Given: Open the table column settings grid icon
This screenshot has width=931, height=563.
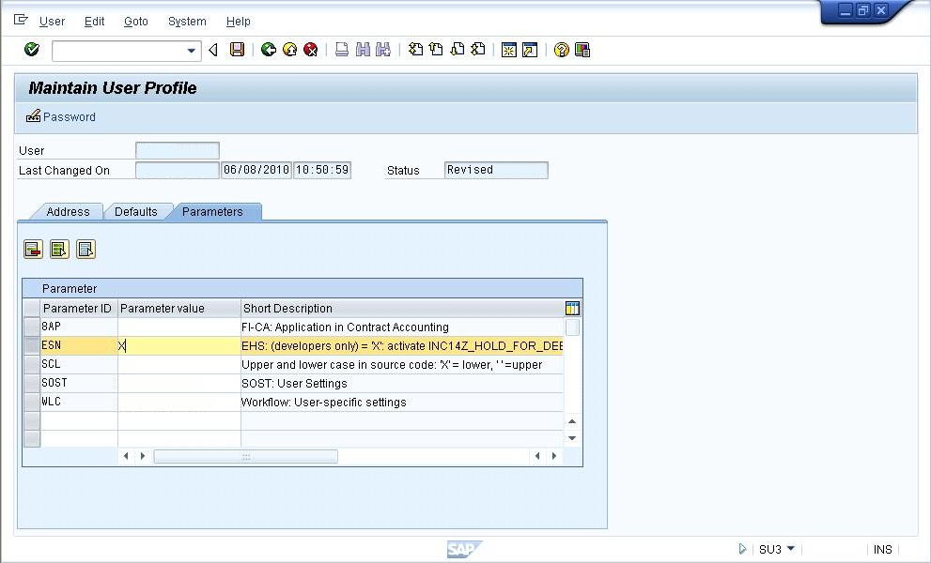Looking at the screenshot, I should (572, 308).
